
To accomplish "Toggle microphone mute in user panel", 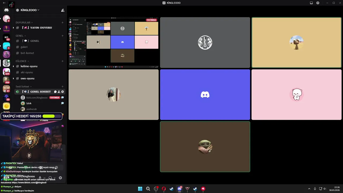I will (x=40, y=178).
